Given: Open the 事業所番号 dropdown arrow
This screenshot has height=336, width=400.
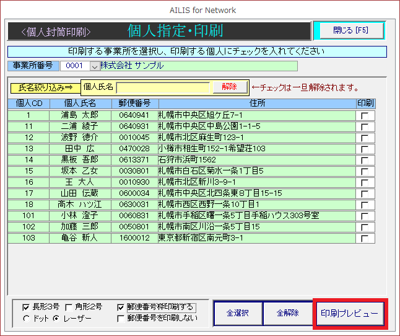Looking at the screenshot, I should [95, 66].
